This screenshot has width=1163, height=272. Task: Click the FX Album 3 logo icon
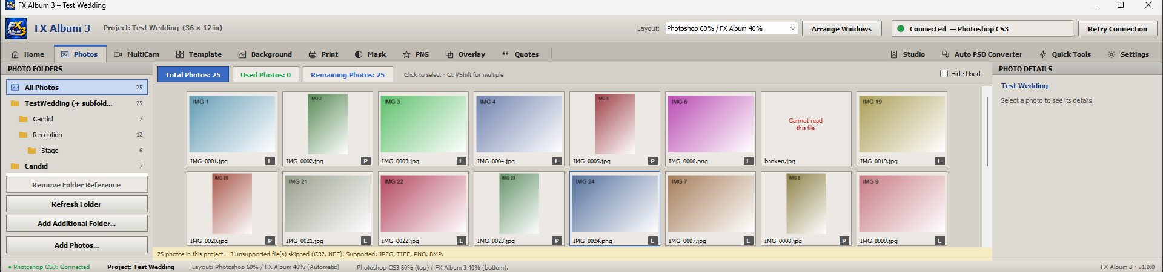16,28
